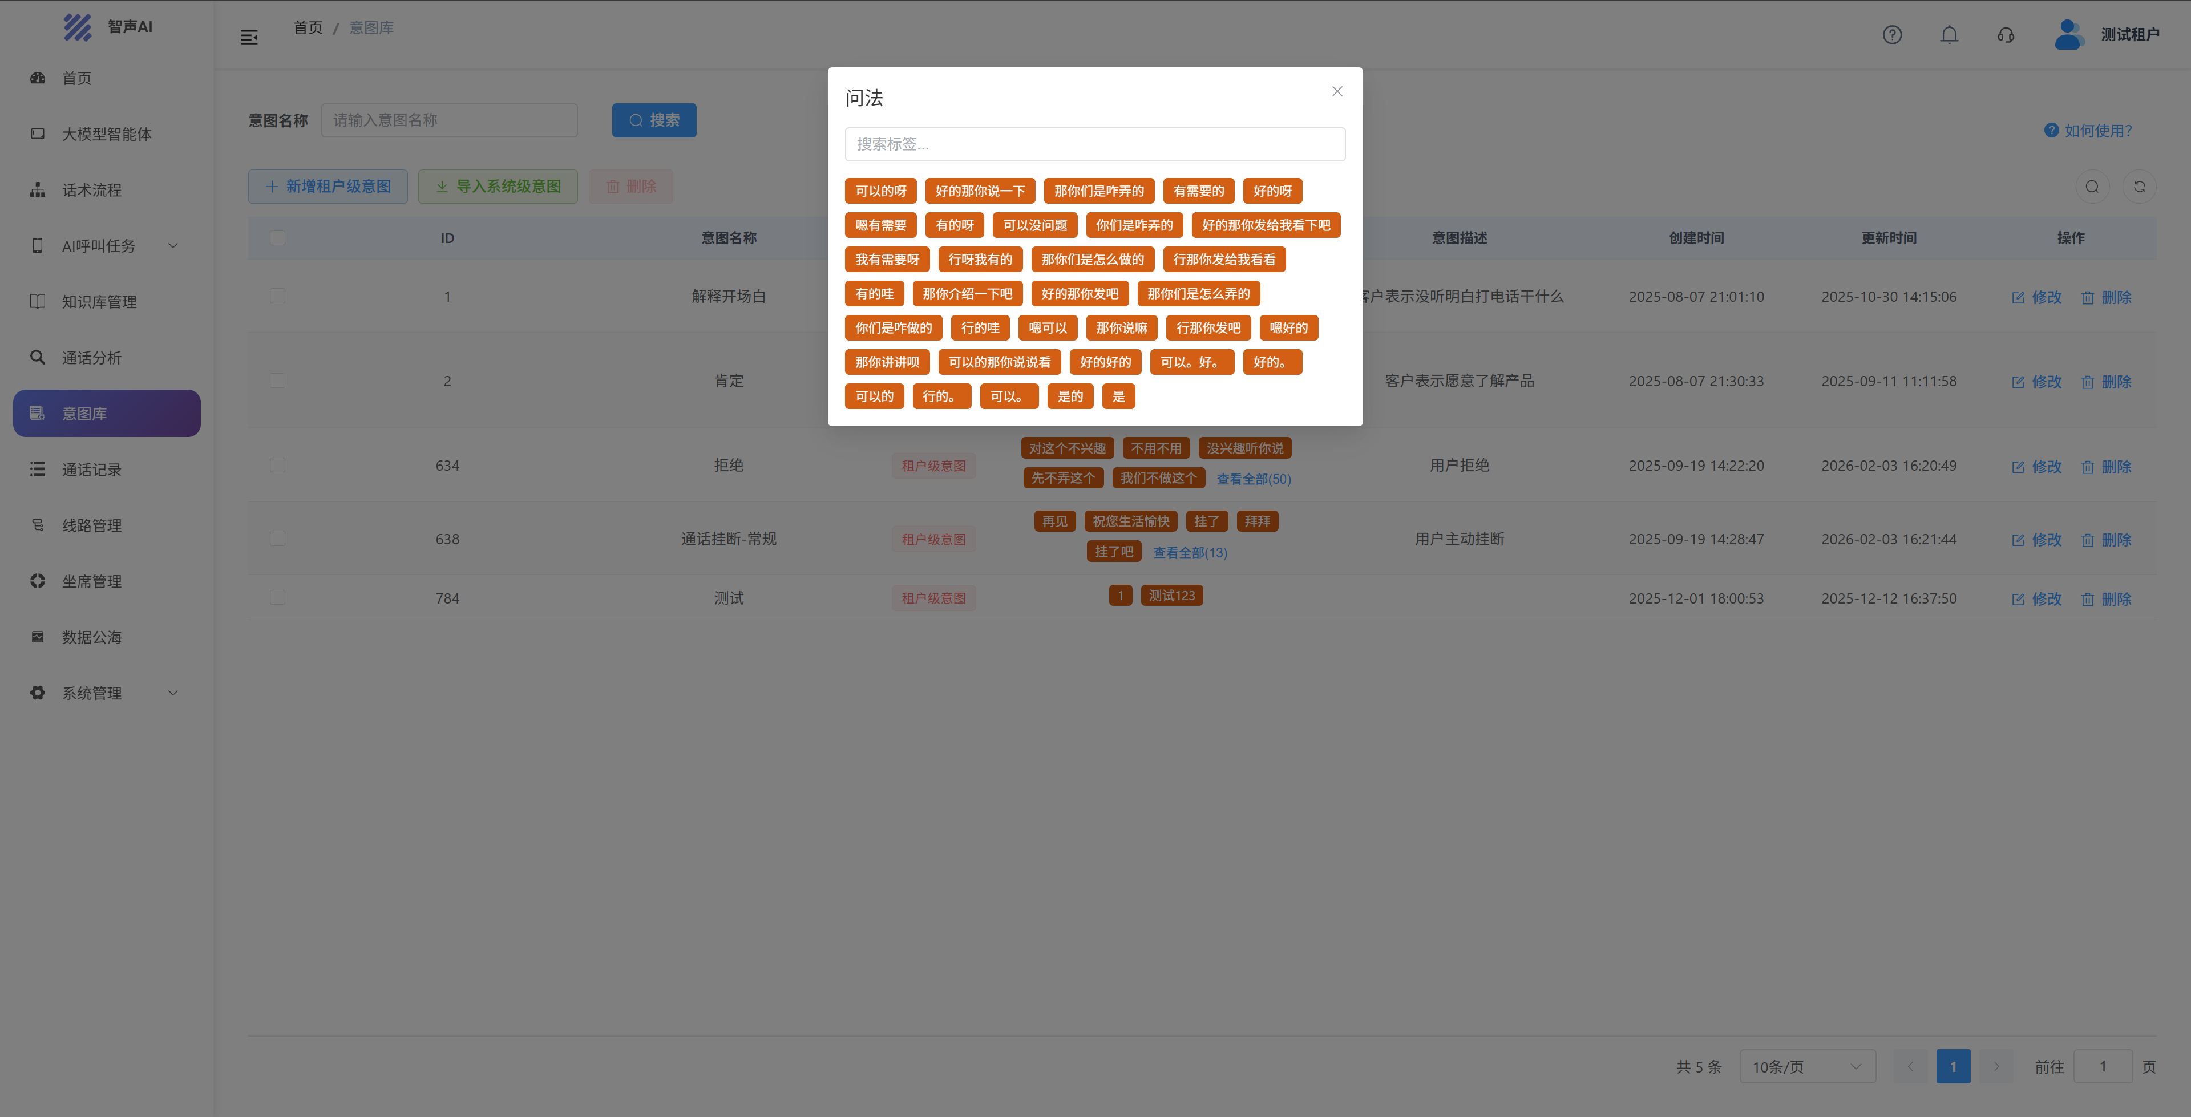Toggle the select-all header checkbox
Image resolution: width=2191 pixels, height=1117 pixels.
point(277,238)
